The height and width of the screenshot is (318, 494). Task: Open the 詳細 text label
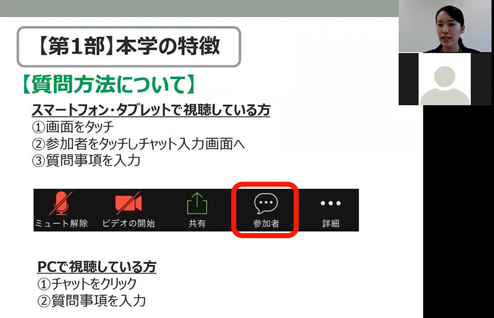click(x=330, y=224)
